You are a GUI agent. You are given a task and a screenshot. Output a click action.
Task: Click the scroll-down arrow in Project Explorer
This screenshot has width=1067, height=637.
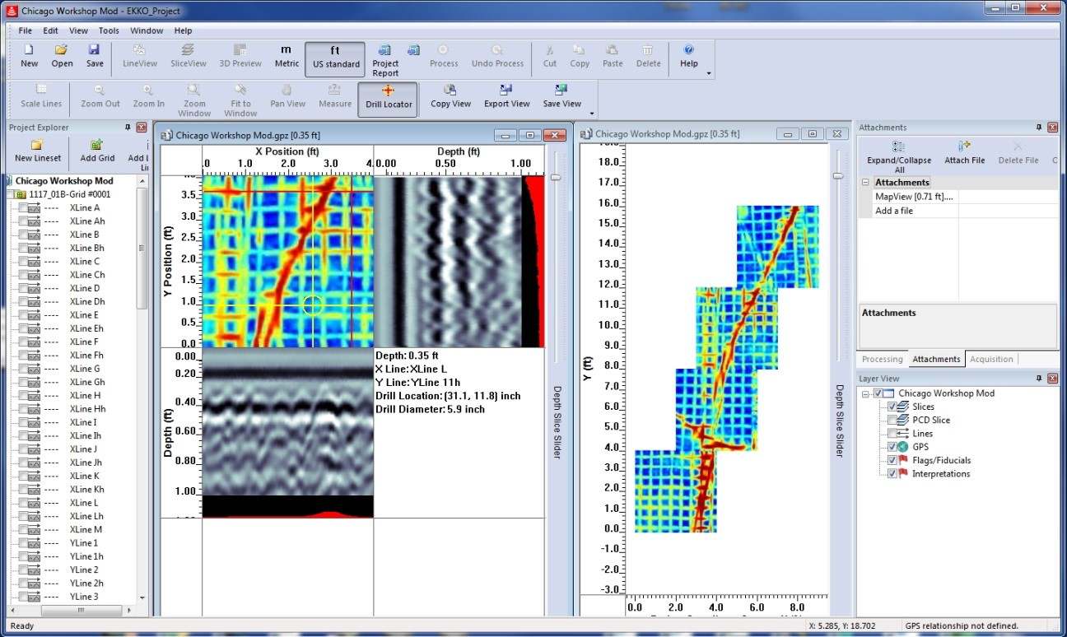(143, 597)
